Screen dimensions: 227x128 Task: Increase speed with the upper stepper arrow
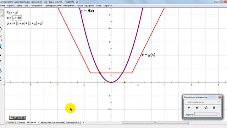coord(218,113)
